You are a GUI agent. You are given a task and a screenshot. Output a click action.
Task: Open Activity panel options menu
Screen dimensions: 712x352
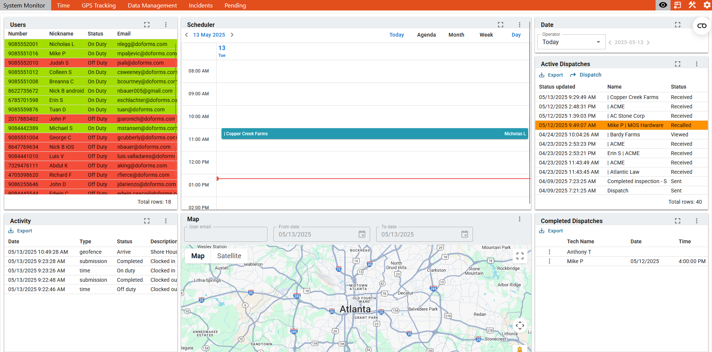(x=166, y=221)
